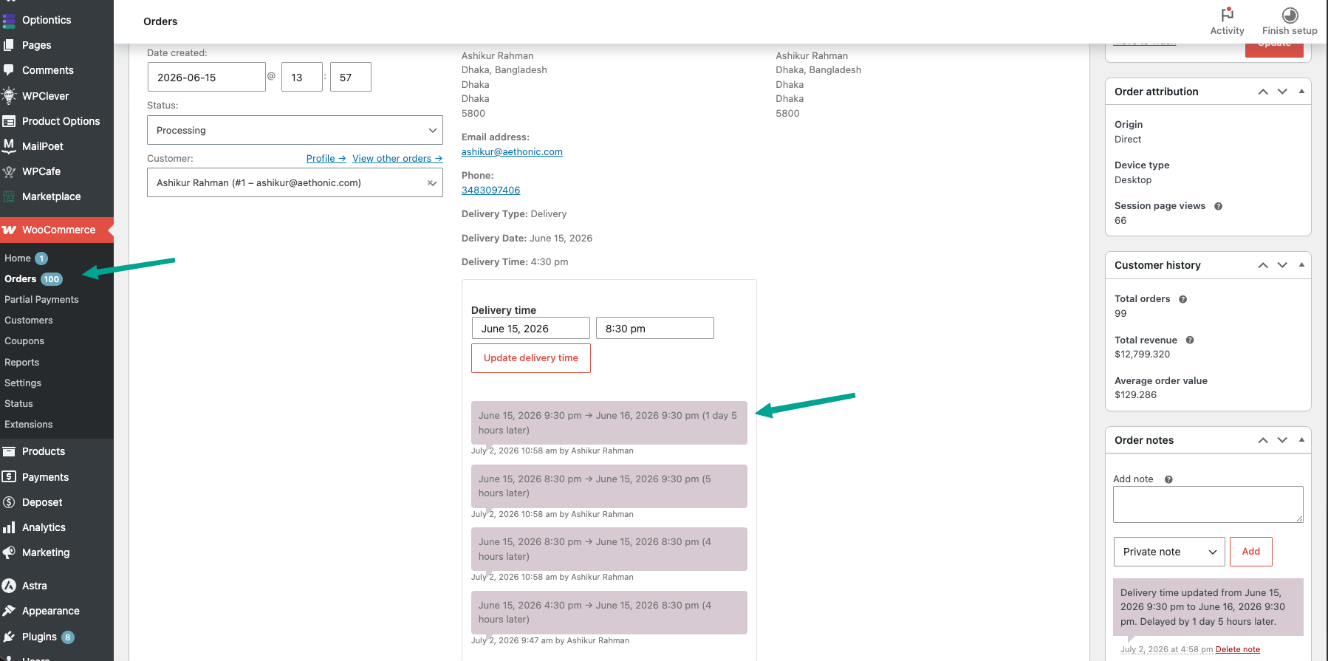Open Partial Payments submenu item

[x=41, y=299]
